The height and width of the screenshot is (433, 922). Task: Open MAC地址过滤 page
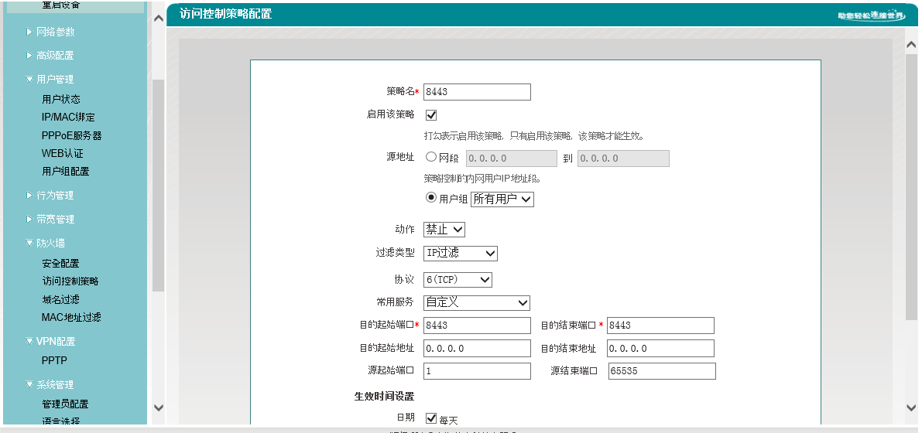coord(71,317)
